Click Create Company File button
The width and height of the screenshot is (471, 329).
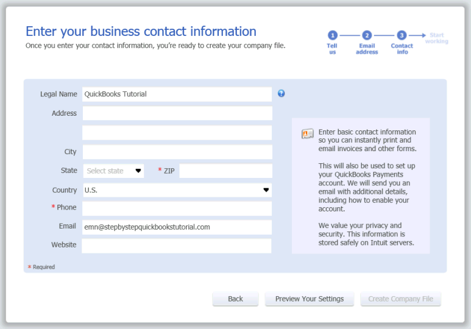pos(401,299)
